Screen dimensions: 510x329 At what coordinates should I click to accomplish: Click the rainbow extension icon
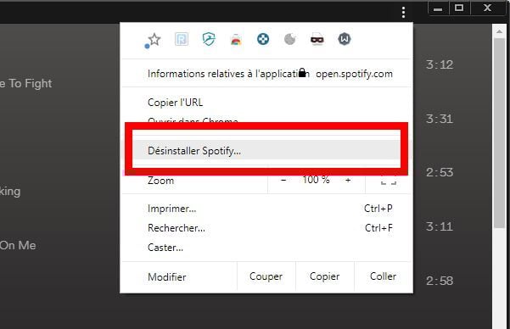click(x=236, y=40)
